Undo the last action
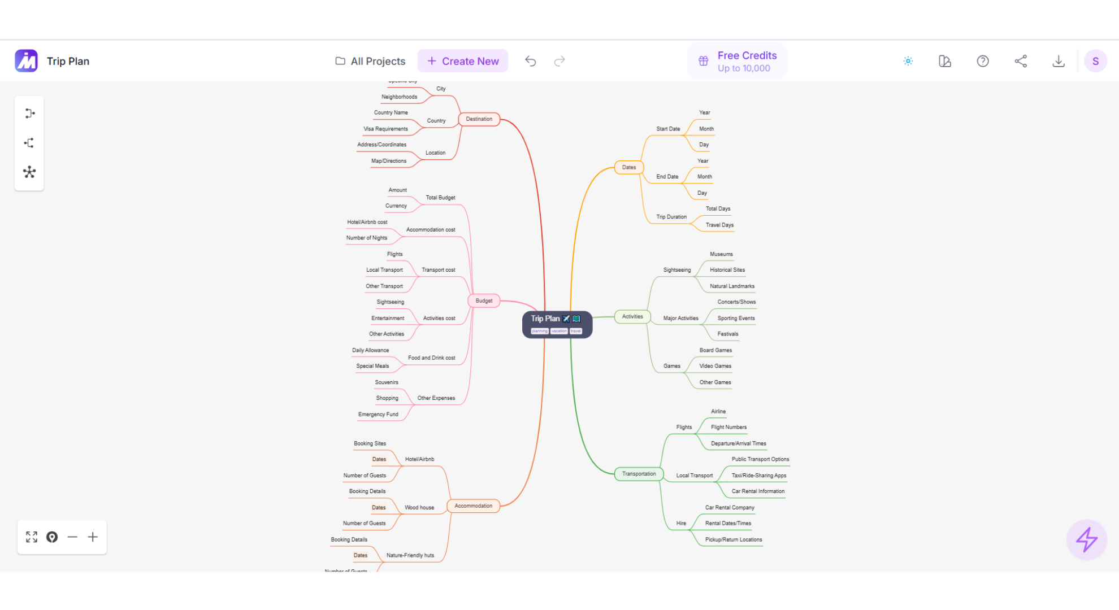1119x610 pixels. (x=530, y=61)
